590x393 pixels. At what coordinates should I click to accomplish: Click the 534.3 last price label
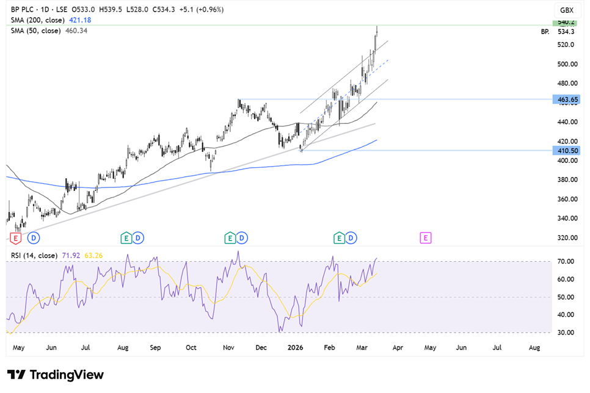(x=566, y=32)
